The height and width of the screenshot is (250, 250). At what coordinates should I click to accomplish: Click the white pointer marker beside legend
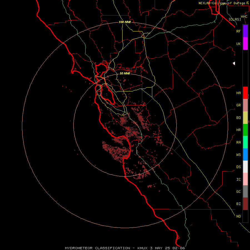point(234,63)
